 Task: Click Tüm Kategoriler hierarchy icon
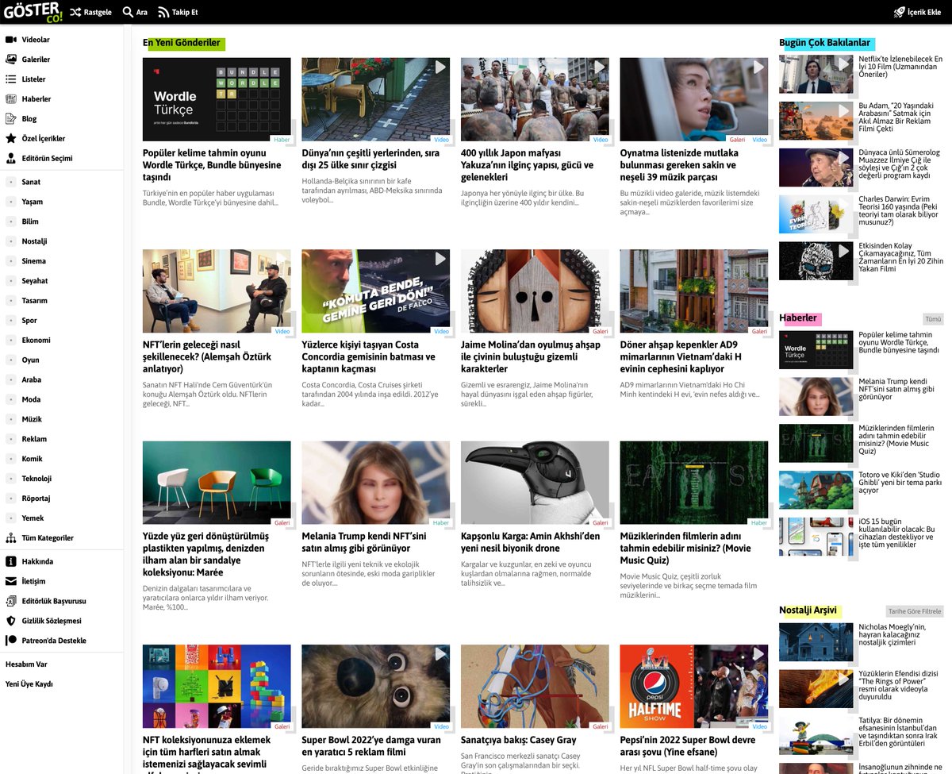11,537
